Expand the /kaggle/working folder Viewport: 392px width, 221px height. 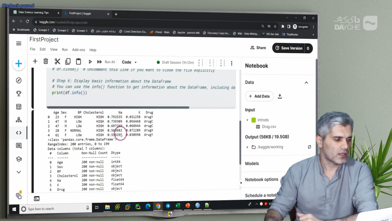pyautogui.click(x=247, y=147)
